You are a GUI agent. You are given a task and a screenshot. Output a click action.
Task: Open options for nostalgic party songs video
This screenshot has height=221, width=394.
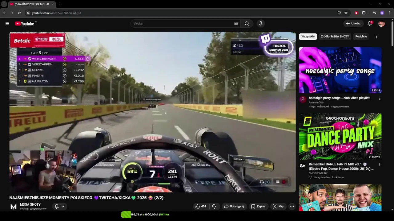[x=380, y=98]
